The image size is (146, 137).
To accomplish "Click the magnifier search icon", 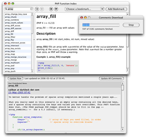I will (6, 9).
